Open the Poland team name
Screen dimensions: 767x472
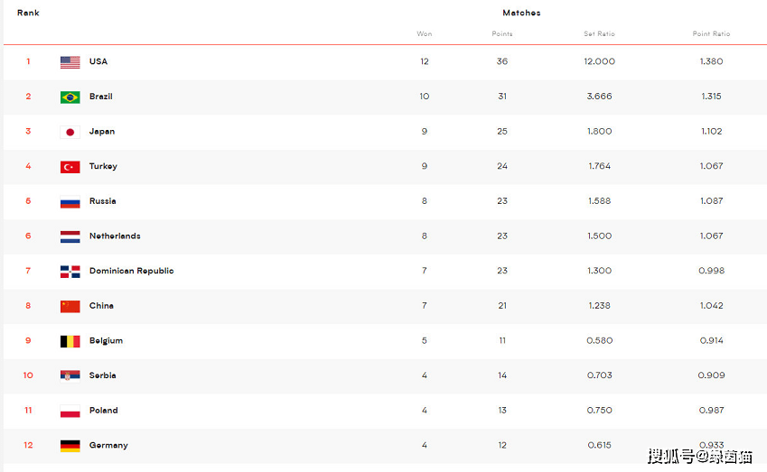click(x=104, y=411)
